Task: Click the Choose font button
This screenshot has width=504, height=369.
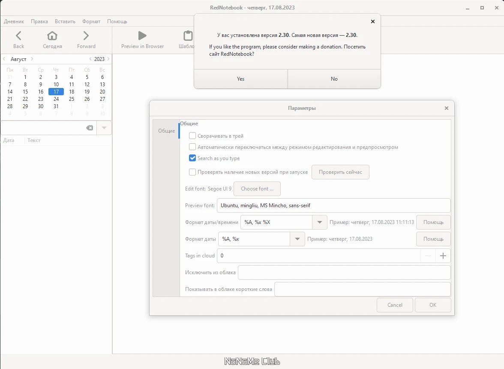Action: (257, 189)
